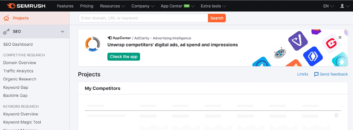Click the SEO key icon

[x=6, y=32]
